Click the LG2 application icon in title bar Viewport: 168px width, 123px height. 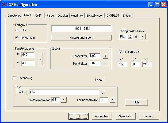pos(4,5)
